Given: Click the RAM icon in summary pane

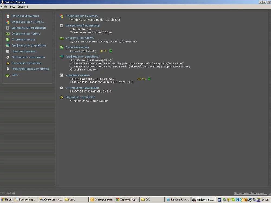Looking at the screenshot, I should [62, 38].
